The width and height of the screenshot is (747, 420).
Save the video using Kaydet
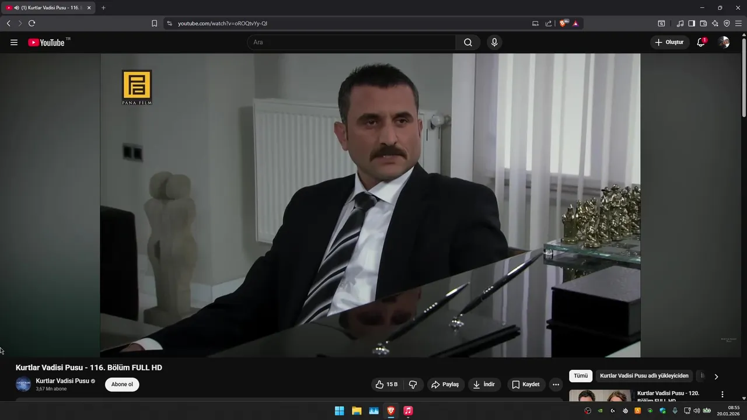(526, 384)
